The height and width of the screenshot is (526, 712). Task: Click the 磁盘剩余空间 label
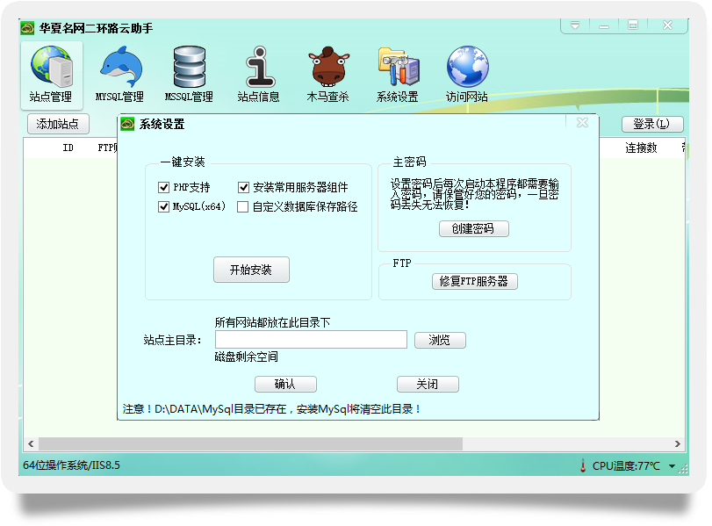[x=247, y=357]
